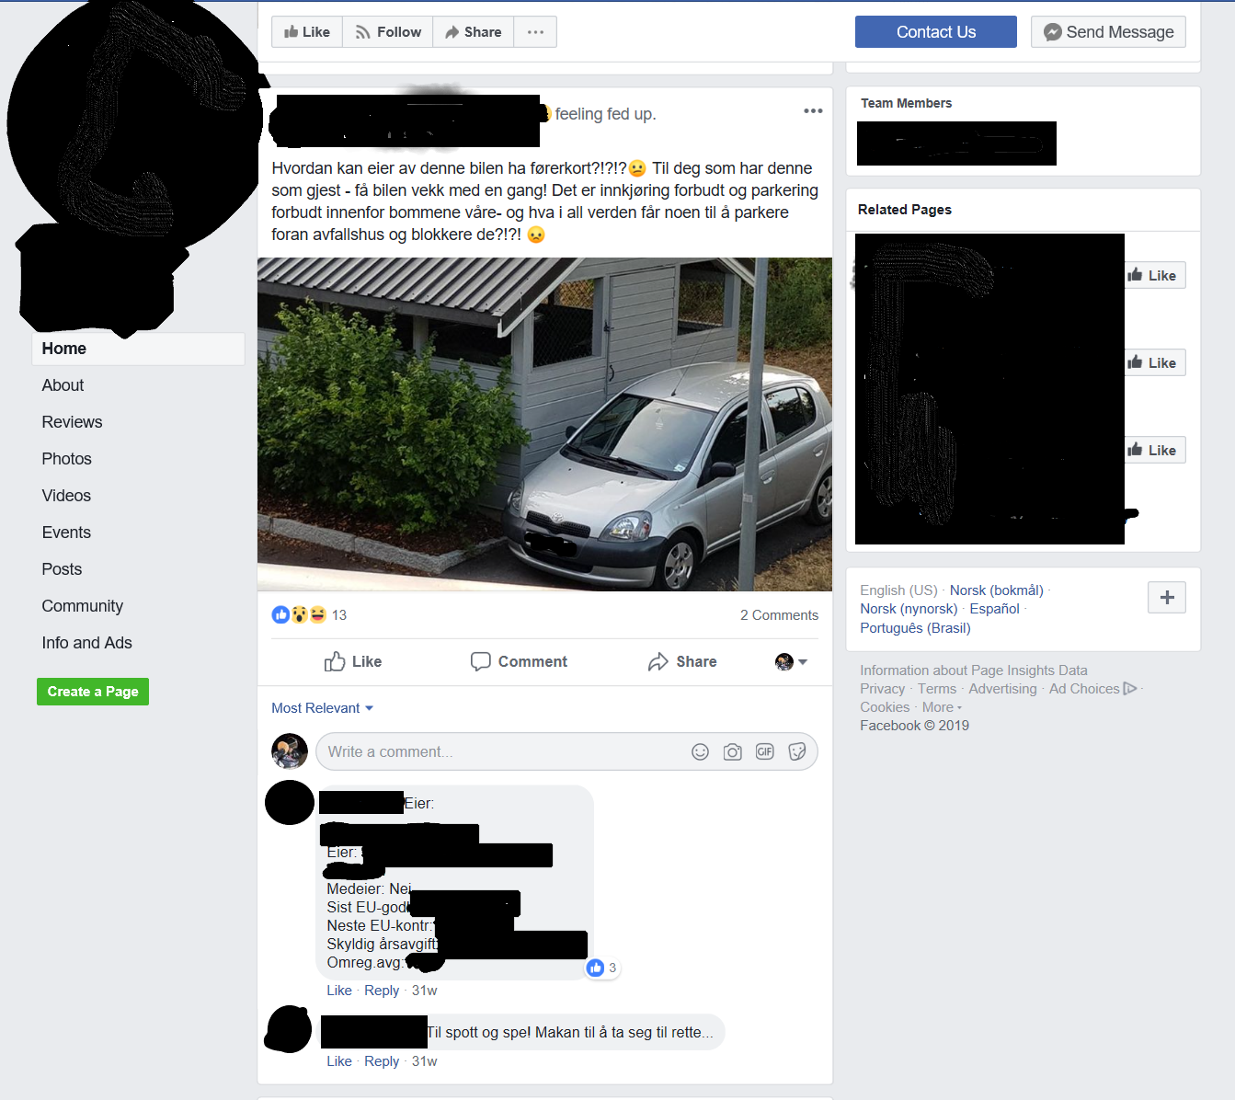Like the first related page
1235x1100 pixels.
(1153, 275)
